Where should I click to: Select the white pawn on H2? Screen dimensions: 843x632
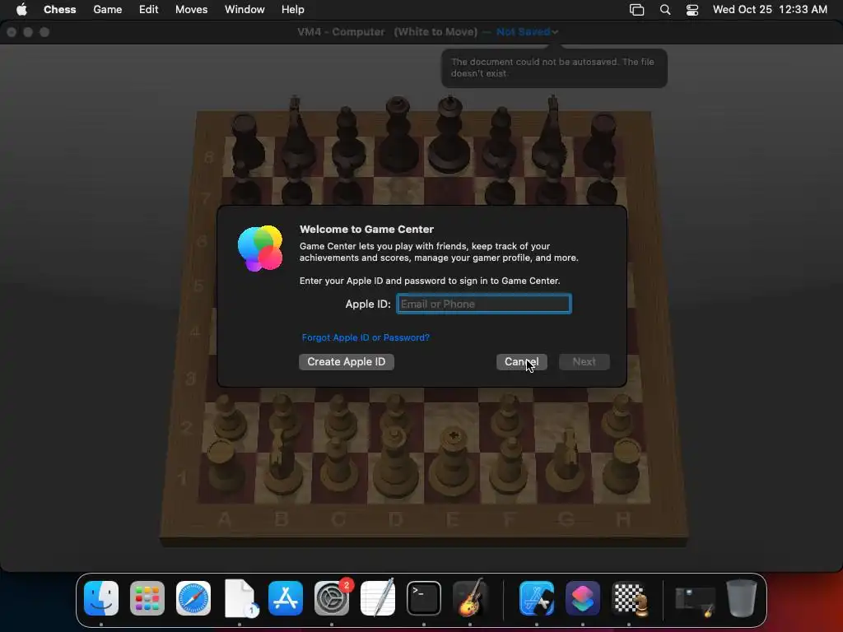(x=621, y=416)
